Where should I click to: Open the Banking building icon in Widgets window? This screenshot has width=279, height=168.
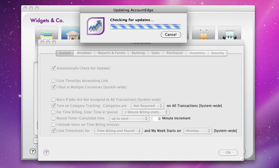coord(71,33)
